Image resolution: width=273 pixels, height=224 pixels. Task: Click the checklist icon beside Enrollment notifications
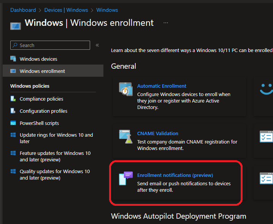[x=267, y=178]
